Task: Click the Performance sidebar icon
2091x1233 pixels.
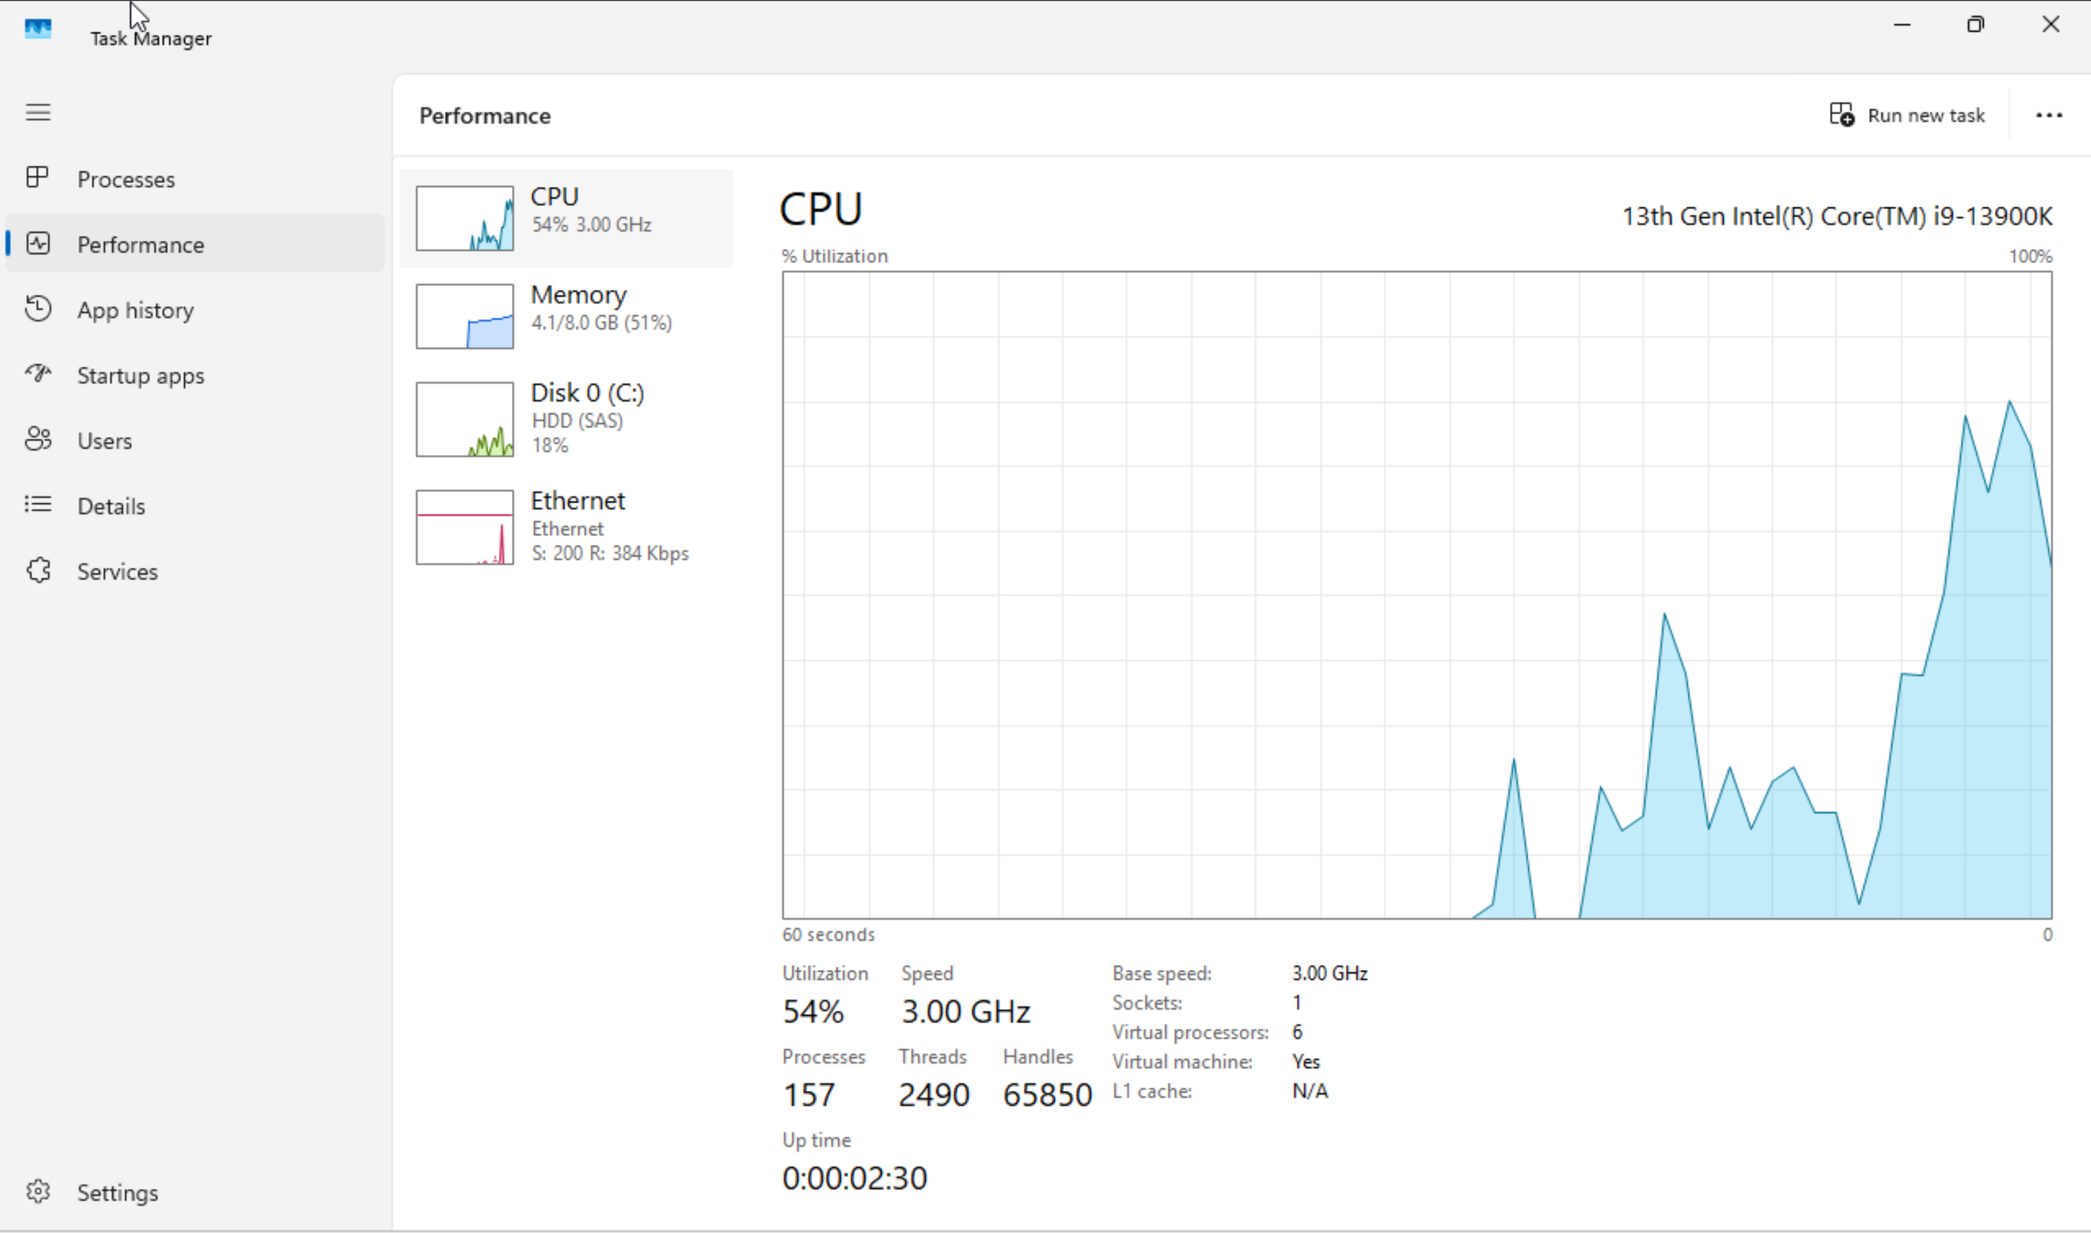Action: click(38, 243)
